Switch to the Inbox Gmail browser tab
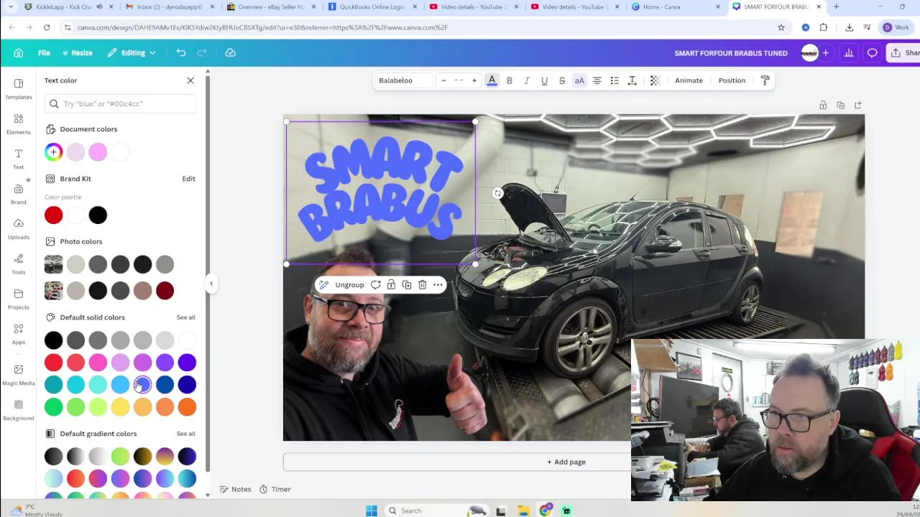This screenshot has width=920, height=517. click(x=170, y=6)
